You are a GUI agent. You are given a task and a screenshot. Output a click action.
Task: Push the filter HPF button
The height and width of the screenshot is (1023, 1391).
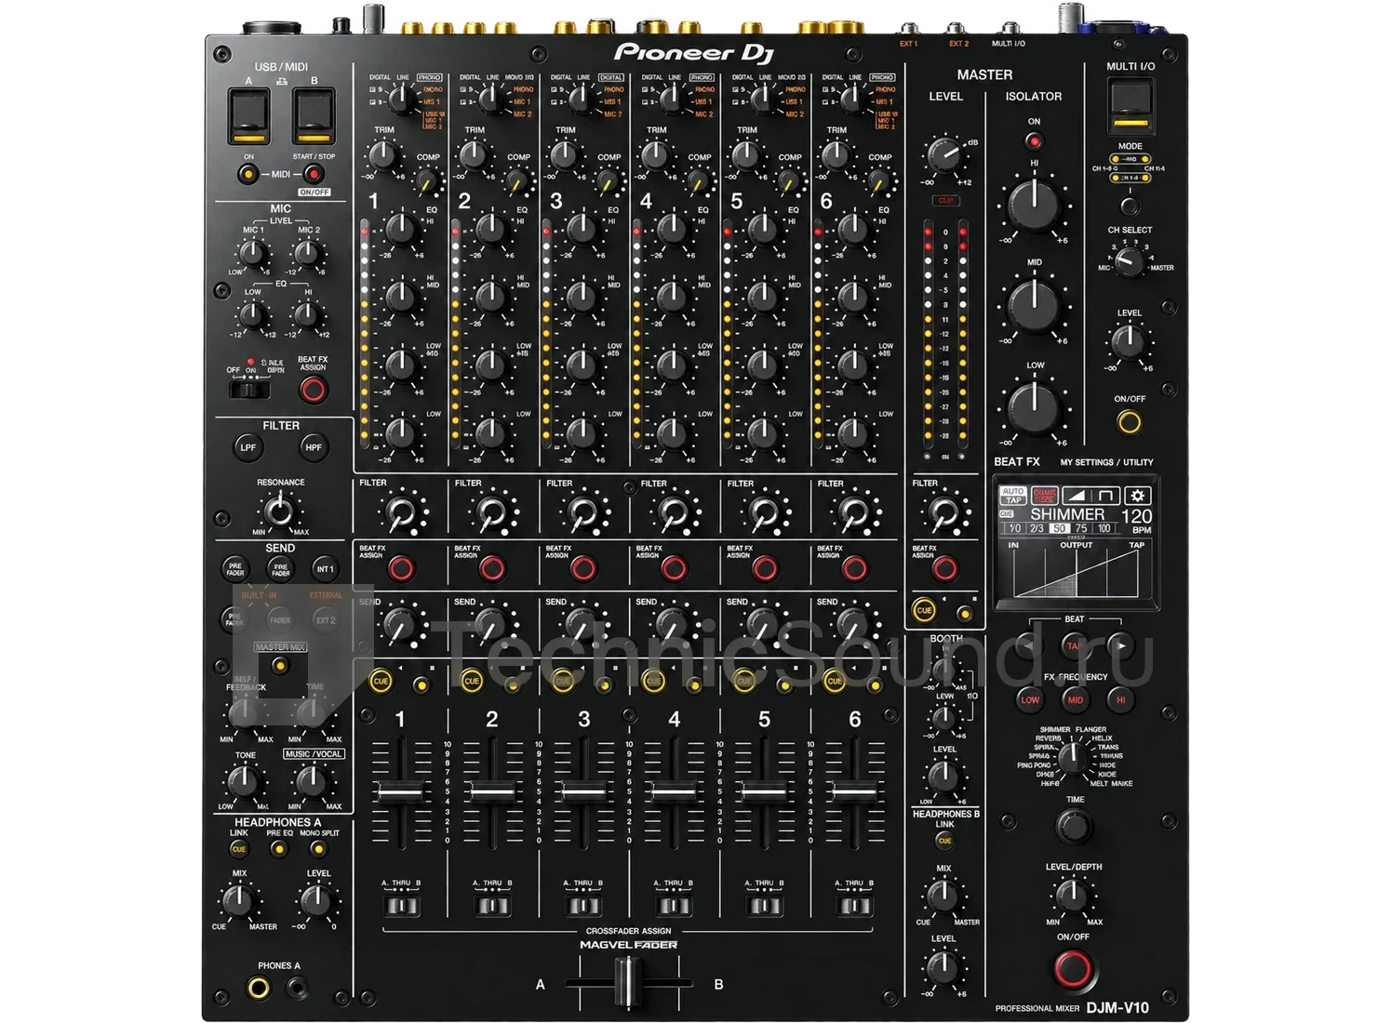click(x=314, y=447)
